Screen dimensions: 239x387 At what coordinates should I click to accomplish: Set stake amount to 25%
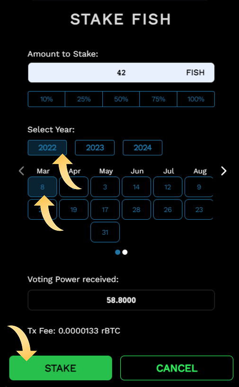pos(84,99)
